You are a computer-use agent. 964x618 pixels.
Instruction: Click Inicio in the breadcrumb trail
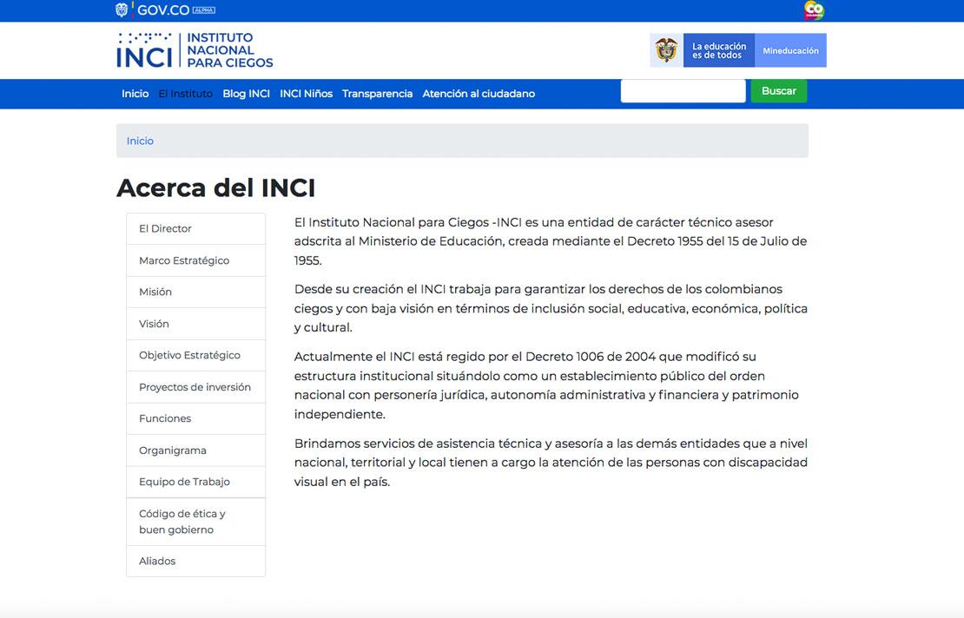(x=139, y=140)
